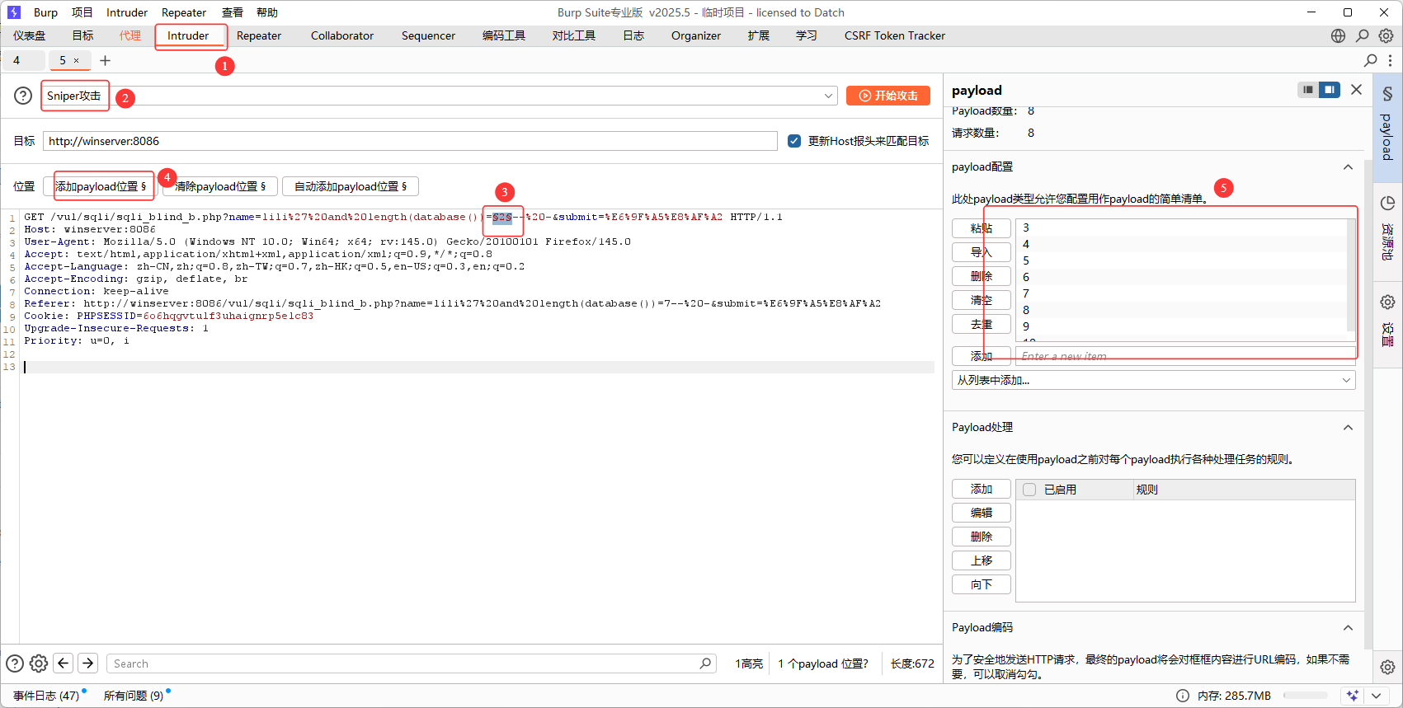The image size is (1403, 708).
Task: Switch to the CSRF Token Tracker tab
Action: tap(895, 35)
